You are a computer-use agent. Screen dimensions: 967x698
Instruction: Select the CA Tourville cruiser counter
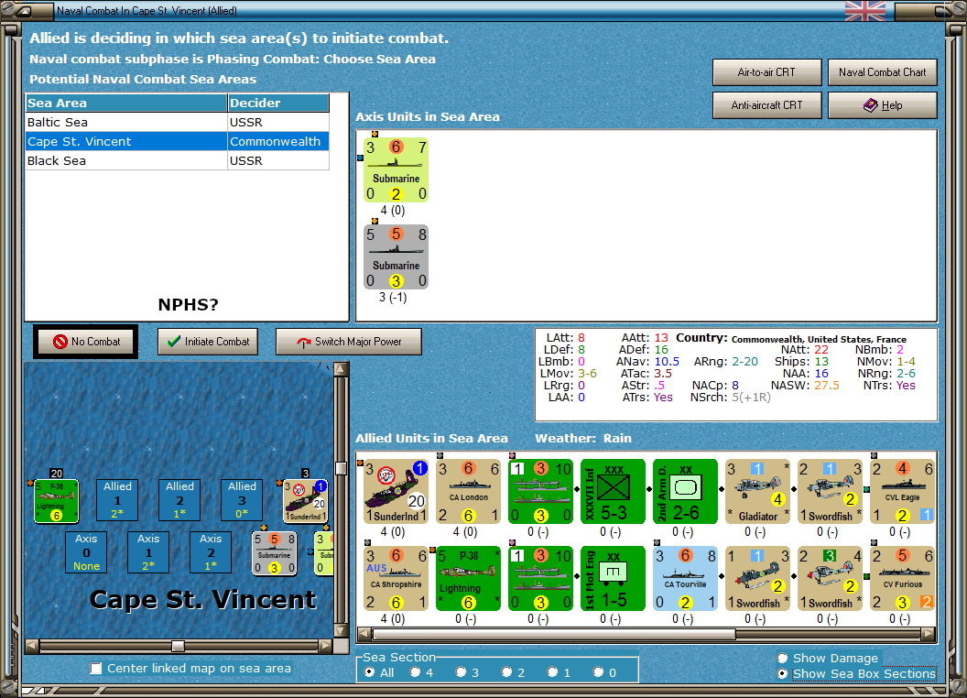(685, 578)
